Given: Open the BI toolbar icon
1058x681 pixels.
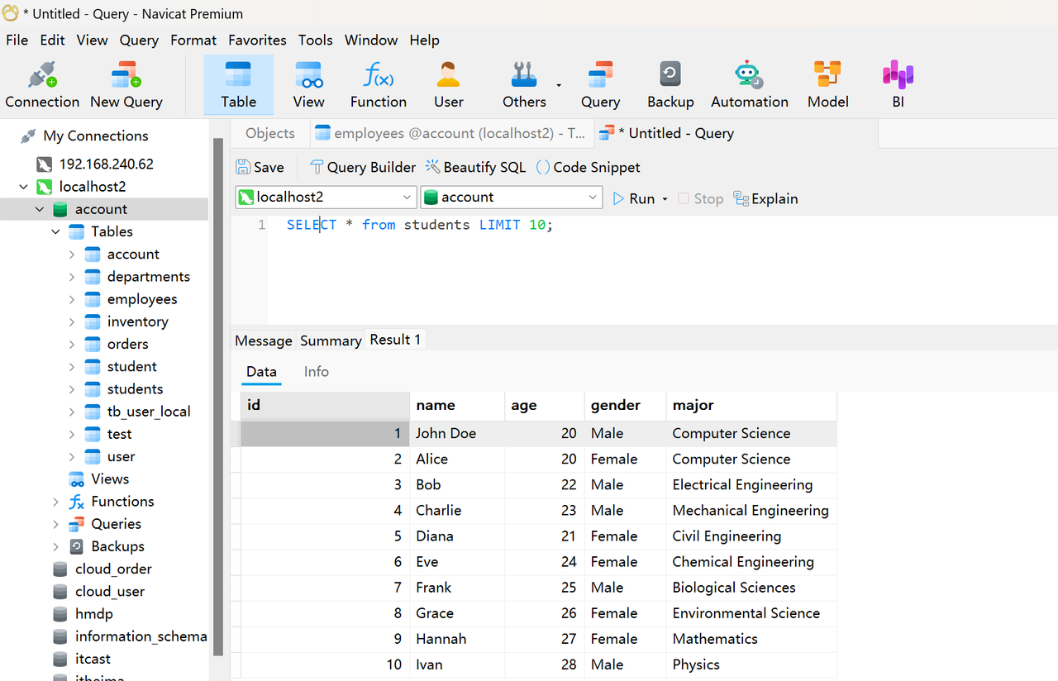Looking at the screenshot, I should click(x=897, y=84).
